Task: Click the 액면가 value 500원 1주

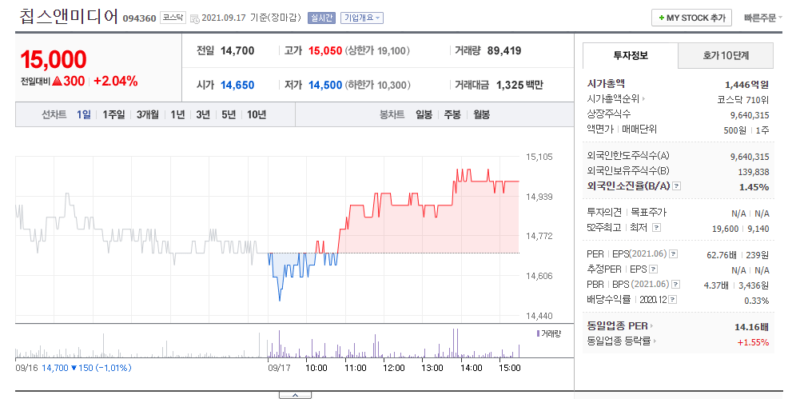Action: (746, 130)
